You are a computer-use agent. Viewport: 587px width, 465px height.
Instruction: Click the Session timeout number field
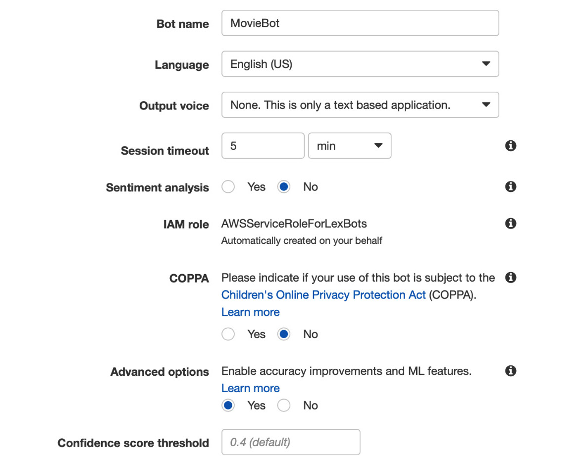point(263,146)
